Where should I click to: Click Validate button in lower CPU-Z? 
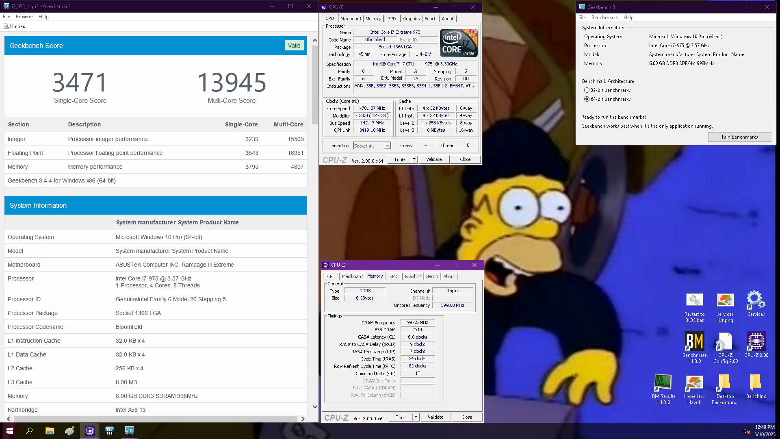pos(435,417)
